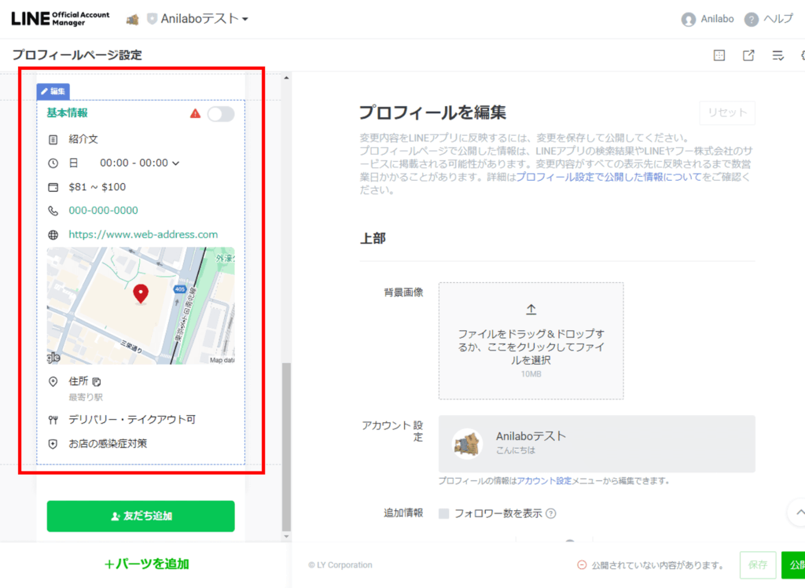Click the help question mark icon

[x=752, y=20]
